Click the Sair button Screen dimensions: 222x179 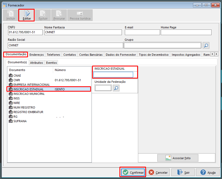pos(183,172)
